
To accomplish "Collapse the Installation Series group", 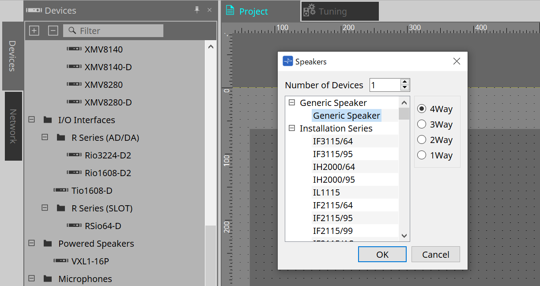I will [x=291, y=128].
